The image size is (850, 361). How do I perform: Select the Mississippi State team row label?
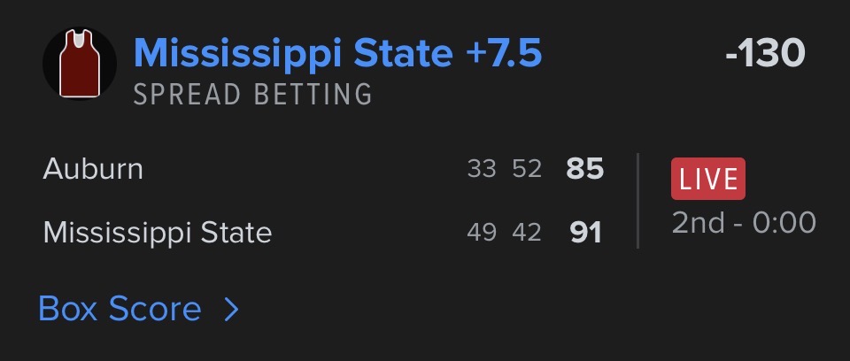157,233
